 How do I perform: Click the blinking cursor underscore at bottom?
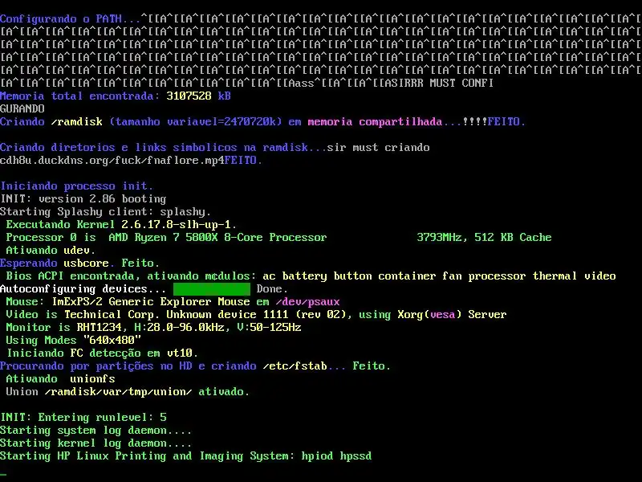coord(3,475)
